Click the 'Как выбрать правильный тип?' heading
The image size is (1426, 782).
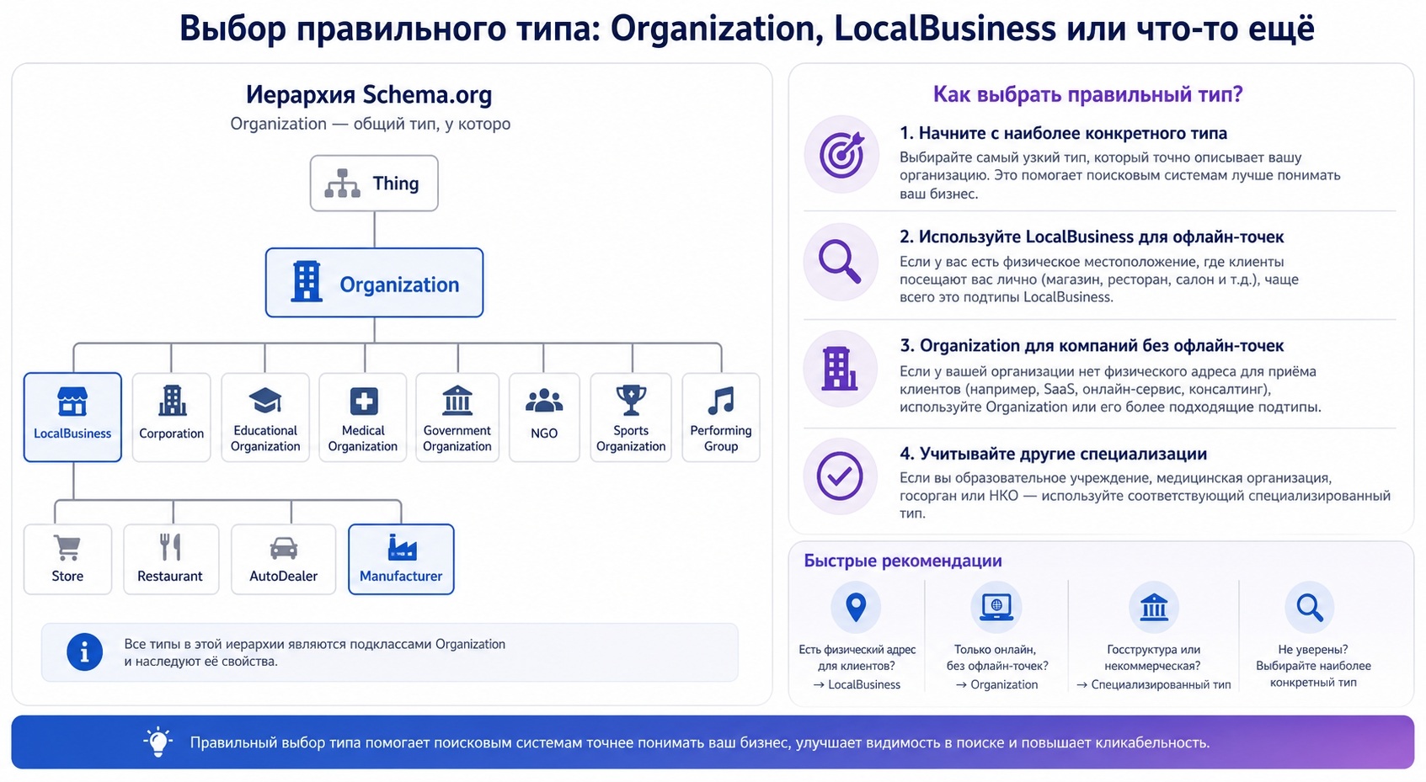coord(1087,94)
